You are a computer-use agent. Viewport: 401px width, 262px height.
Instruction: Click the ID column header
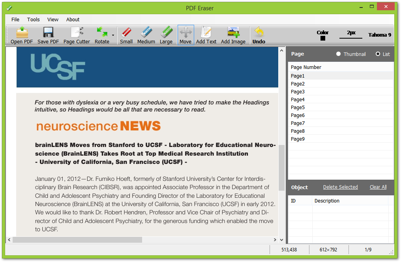point(300,201)
